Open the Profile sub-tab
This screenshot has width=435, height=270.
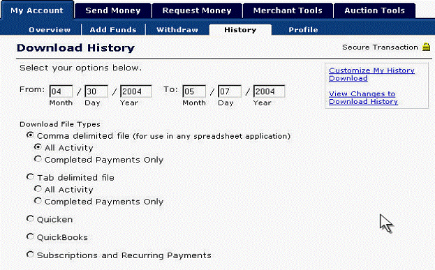[x=303, y=30]
